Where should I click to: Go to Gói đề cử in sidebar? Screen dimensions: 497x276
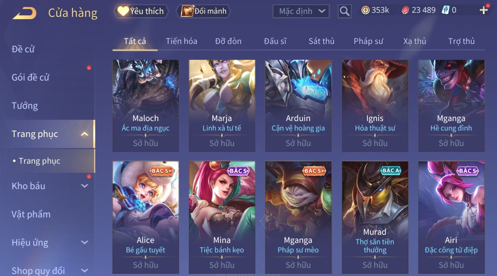(x=30, y=77)
